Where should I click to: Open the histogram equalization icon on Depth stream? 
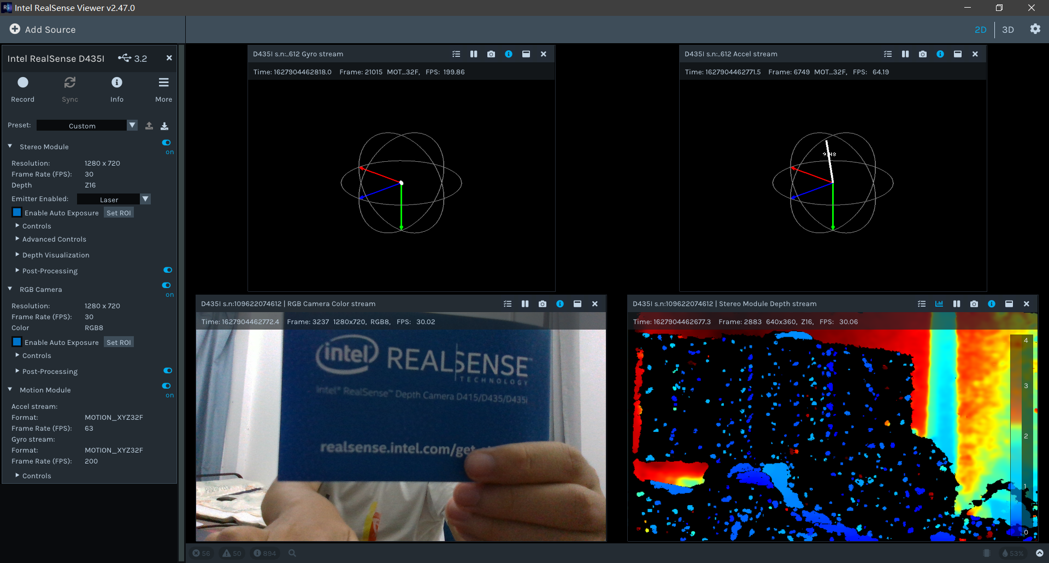pyautogui.click(x=939, y=303)
